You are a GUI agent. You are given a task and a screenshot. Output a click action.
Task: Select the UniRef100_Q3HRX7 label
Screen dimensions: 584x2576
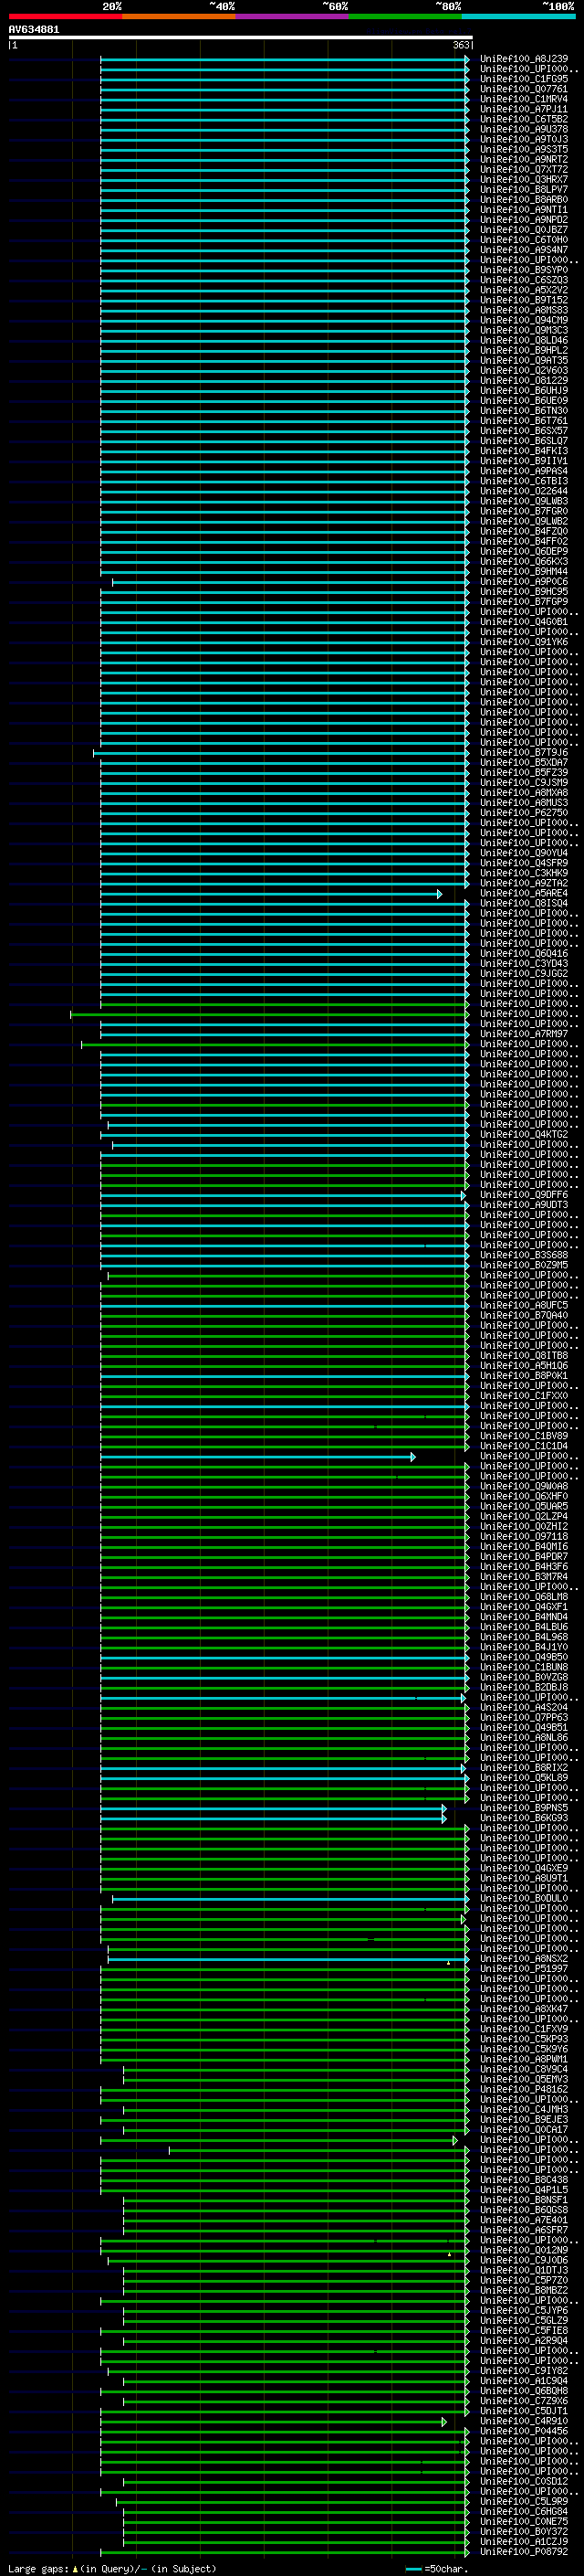point(523,179)
